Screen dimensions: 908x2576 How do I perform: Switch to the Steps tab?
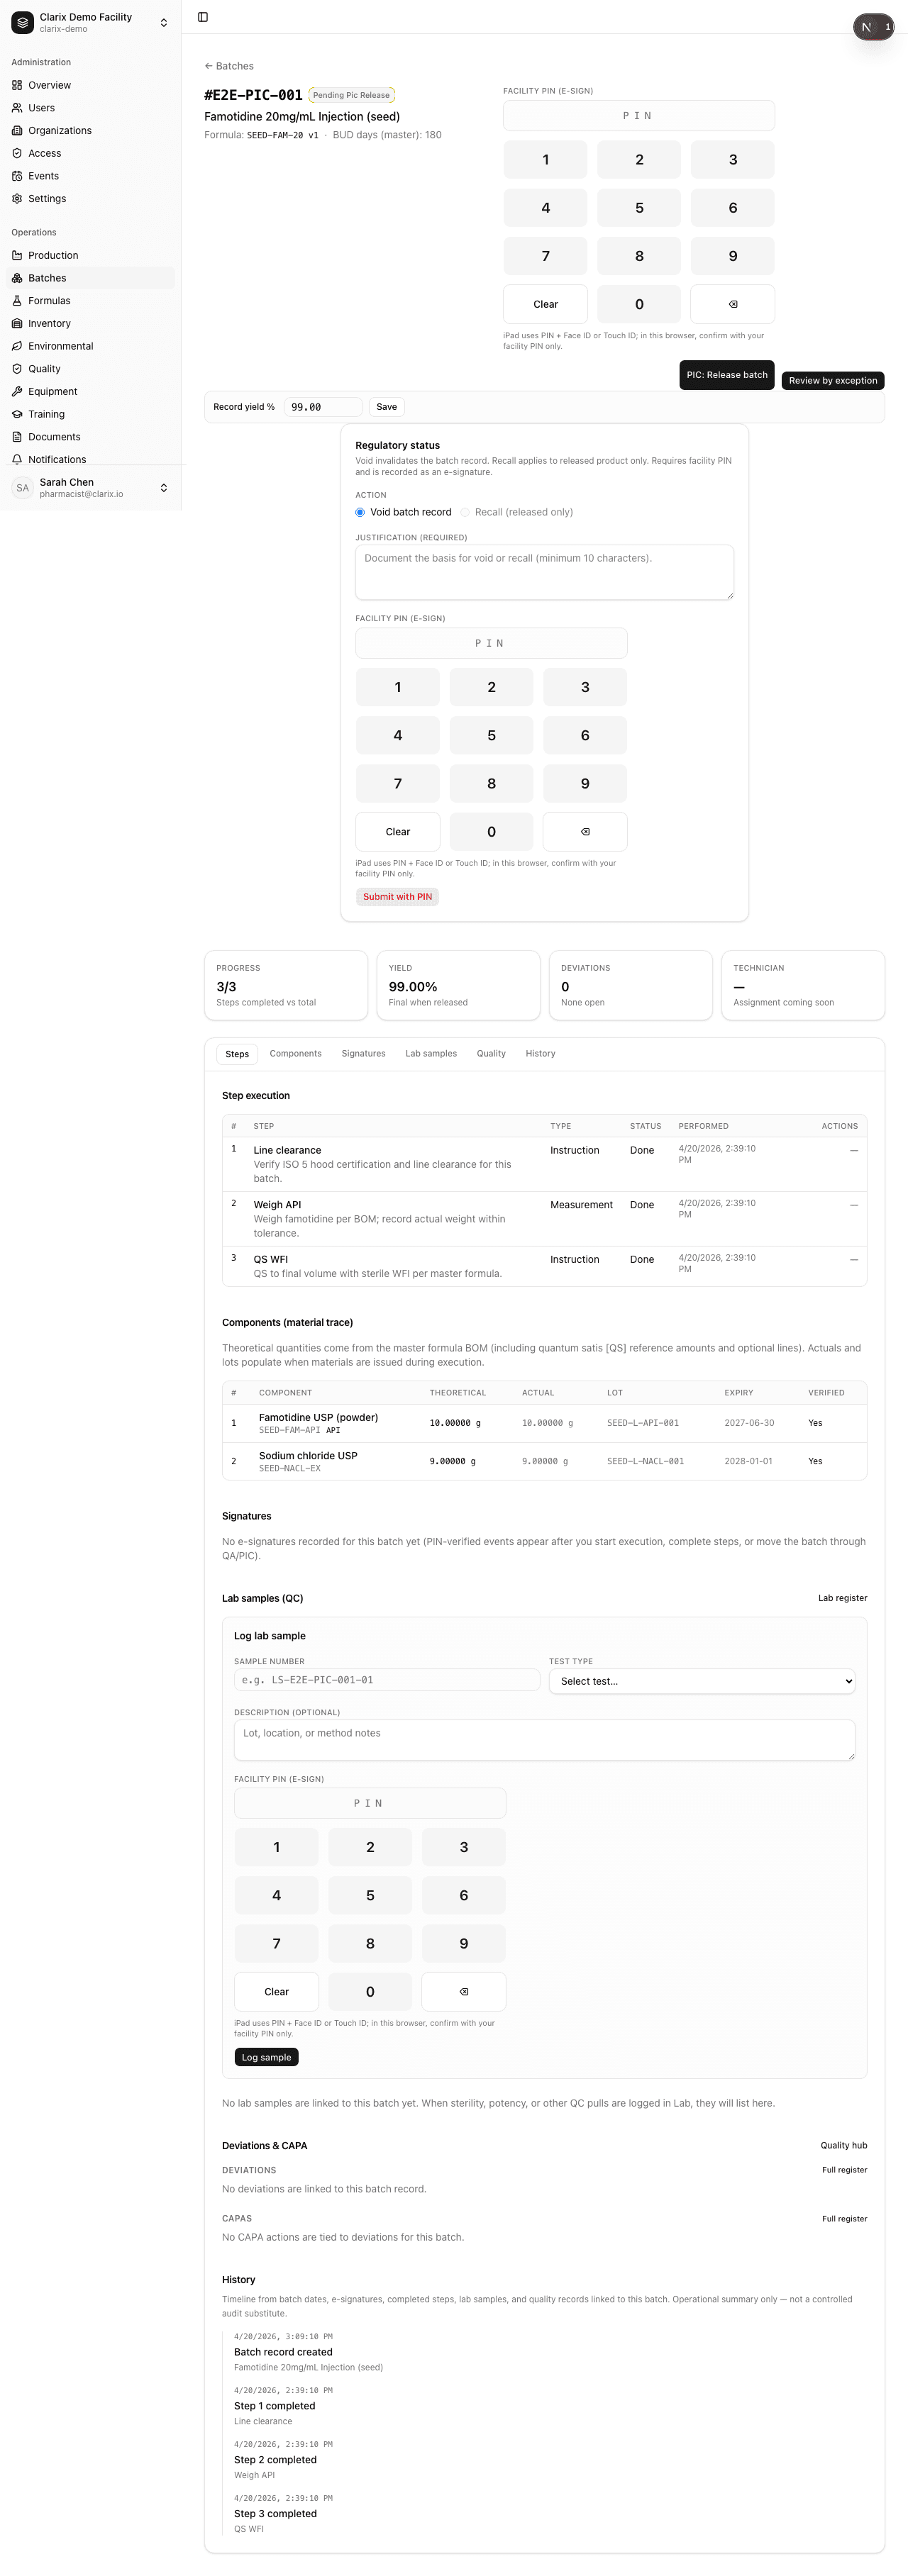pyautogui.click(x=237, y=1054)
